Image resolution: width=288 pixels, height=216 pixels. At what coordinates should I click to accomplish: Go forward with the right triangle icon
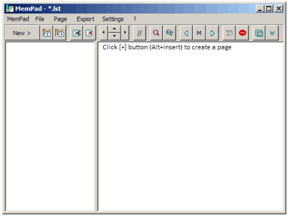coord(212,33)
